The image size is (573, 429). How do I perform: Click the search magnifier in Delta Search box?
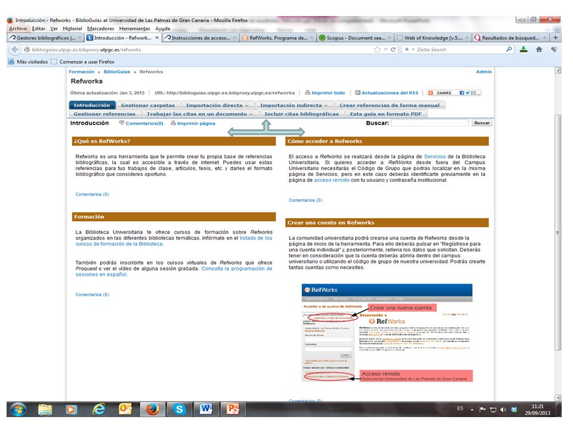pos(509,49)
